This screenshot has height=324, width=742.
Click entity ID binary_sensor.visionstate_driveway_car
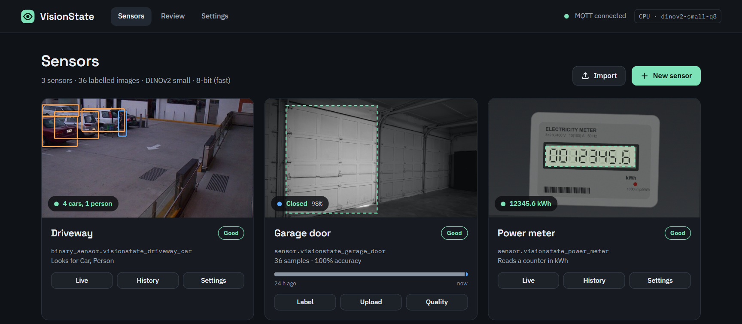[122, 251]
